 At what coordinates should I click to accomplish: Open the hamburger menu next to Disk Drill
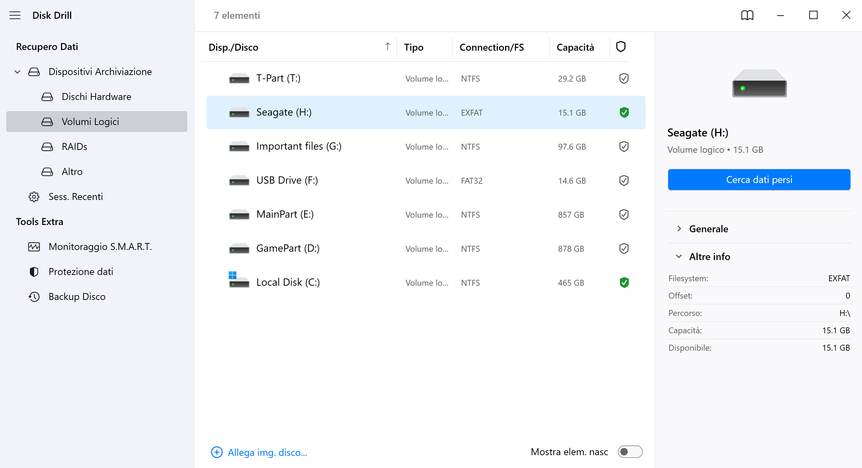click(x=15, y=15)
